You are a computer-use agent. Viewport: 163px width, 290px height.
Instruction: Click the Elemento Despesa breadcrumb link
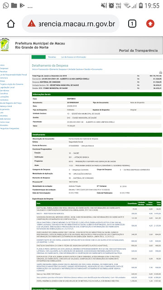pyautogui.click(x=58, y=69)
